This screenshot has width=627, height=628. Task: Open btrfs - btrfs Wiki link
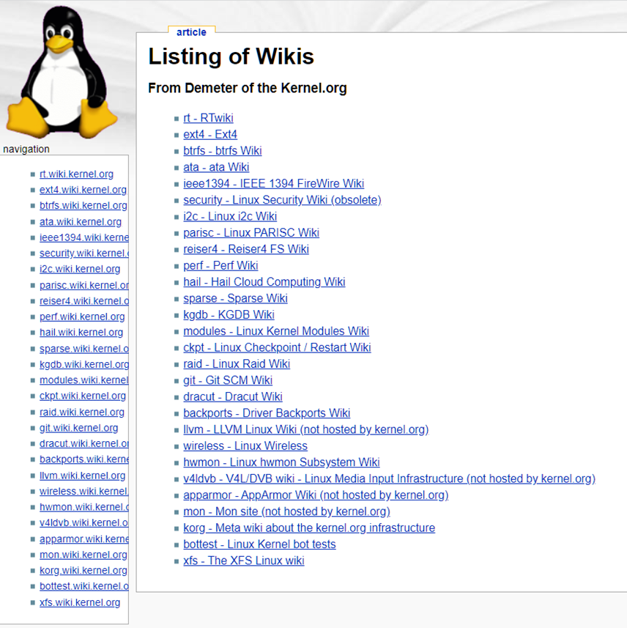coord(223,151)
